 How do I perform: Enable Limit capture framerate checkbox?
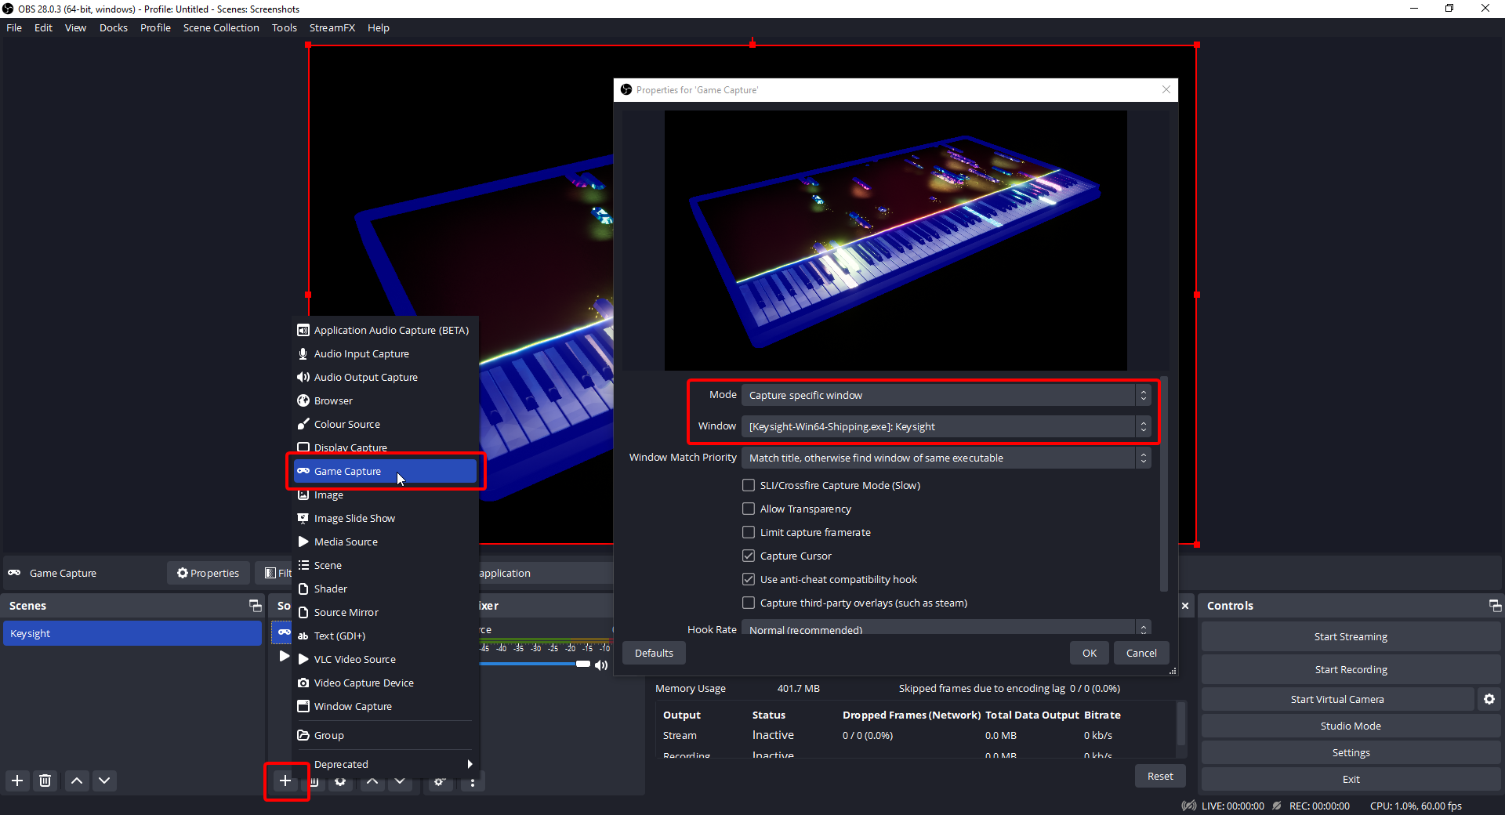(749, 532)
